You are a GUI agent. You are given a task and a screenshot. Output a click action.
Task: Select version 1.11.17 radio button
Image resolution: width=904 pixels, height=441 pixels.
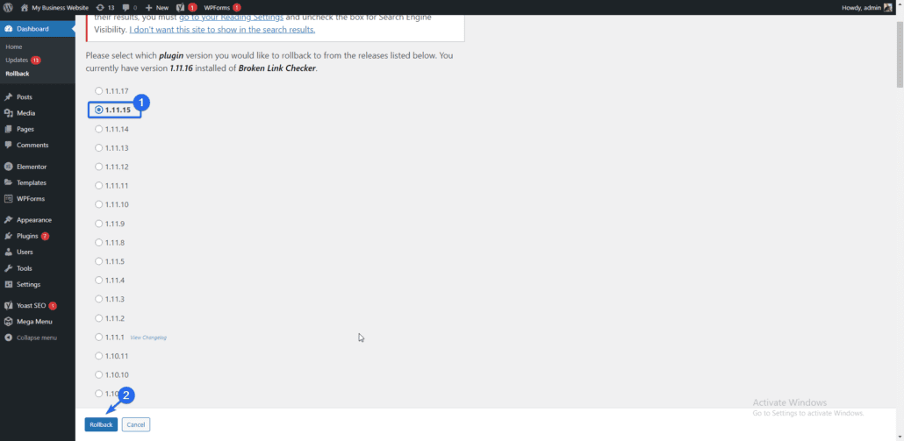pos(98,91)
